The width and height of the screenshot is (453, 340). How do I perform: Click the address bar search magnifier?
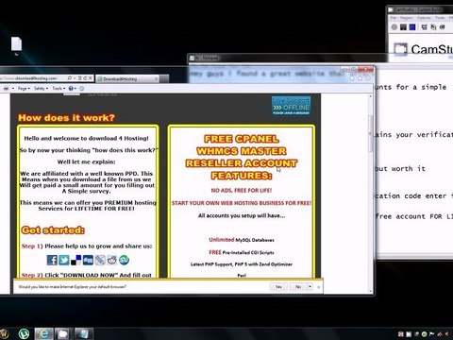coord(69,78)
